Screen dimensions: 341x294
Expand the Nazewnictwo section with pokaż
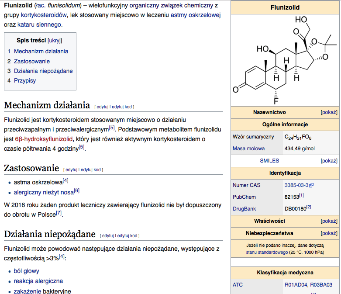click(x=329, y=113)
